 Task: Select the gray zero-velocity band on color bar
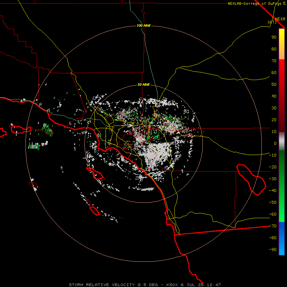click(x=282, y=141)
